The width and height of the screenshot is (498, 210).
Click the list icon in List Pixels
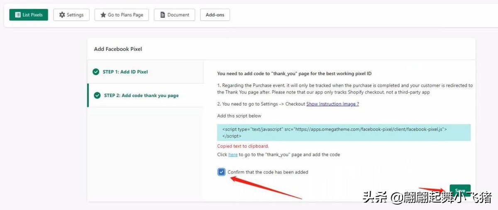click(18, 15)
